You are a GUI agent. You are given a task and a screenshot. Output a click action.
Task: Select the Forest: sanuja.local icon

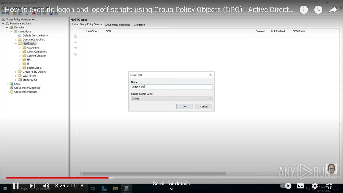point(7,23)
